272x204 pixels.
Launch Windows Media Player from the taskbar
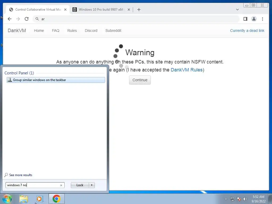click(x=39, y=199)
